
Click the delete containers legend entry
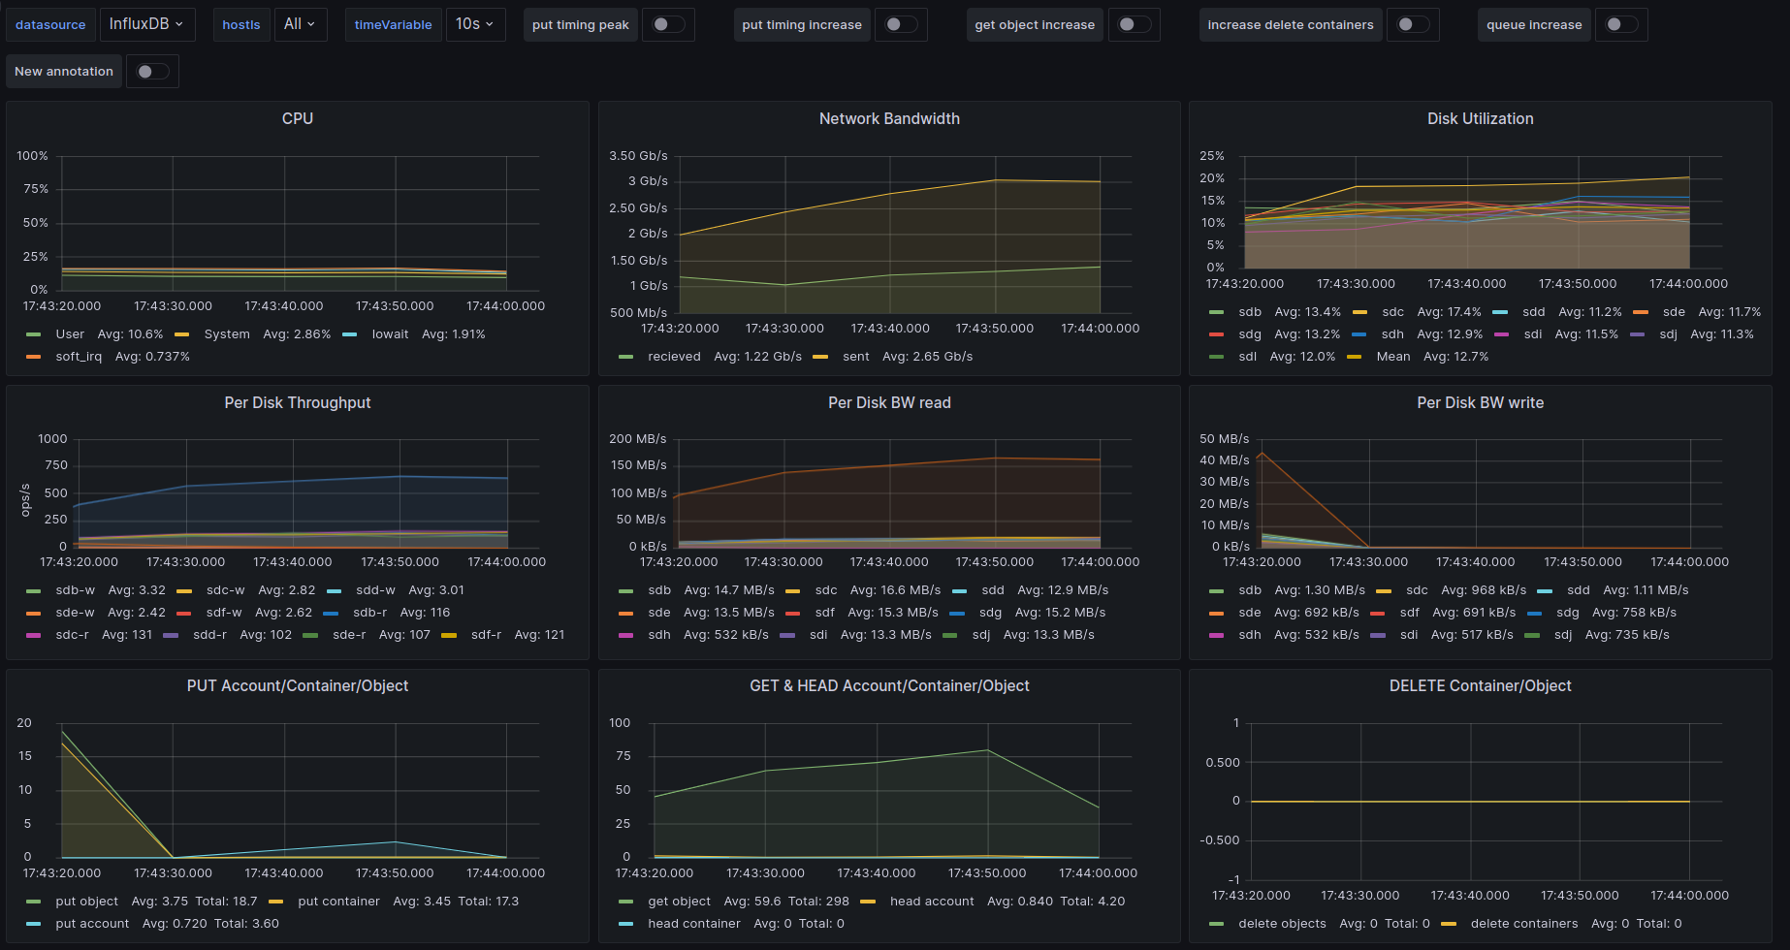click(1523, 924)
